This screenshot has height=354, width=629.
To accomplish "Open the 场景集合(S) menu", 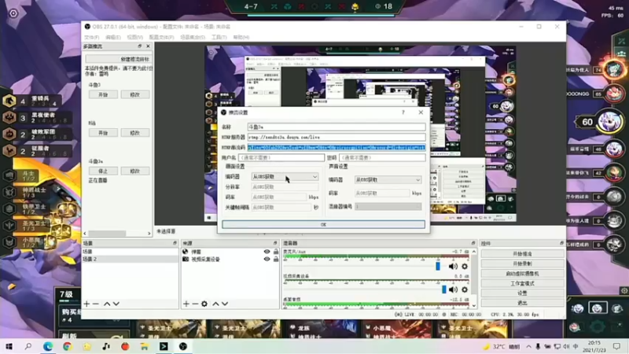I will click(193, 37).
